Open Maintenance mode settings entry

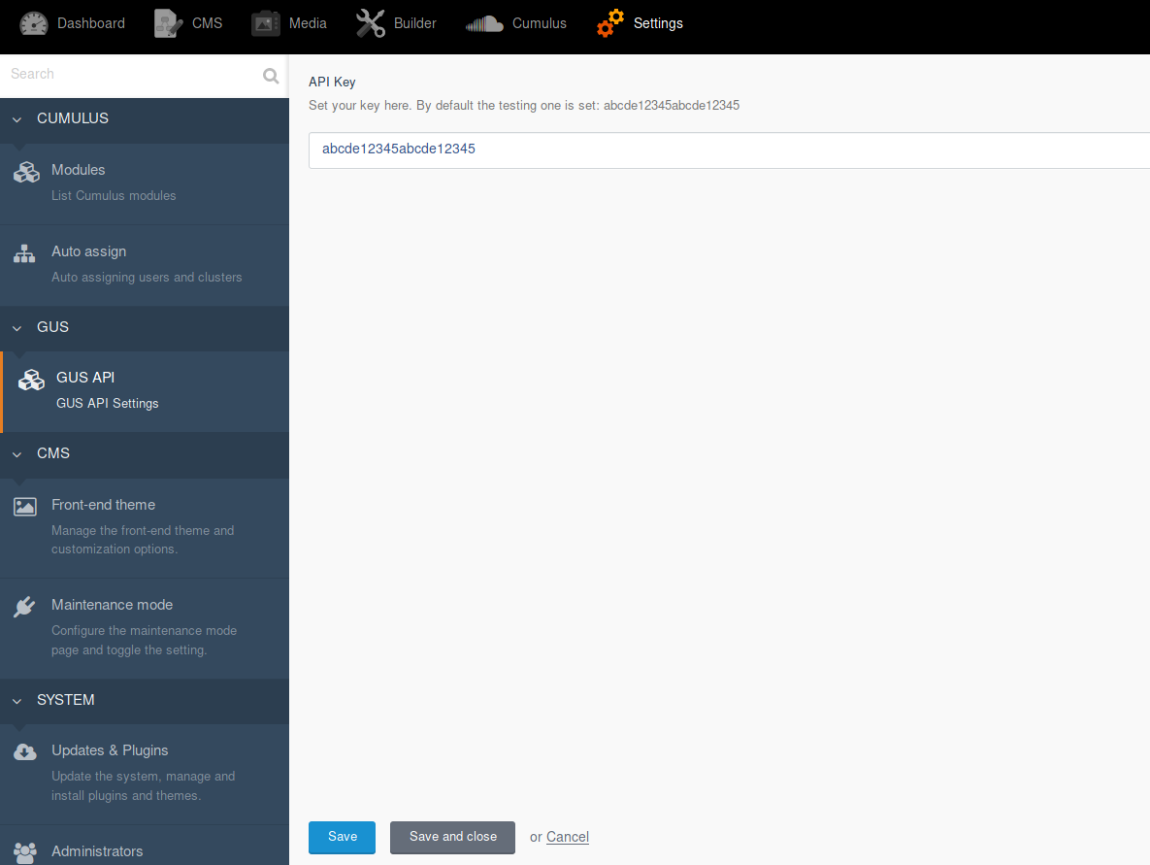[x=145, y=628]
